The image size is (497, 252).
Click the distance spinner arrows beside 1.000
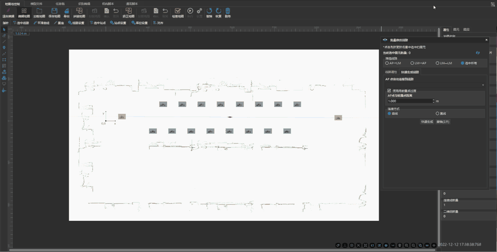(x=433, y=101)
